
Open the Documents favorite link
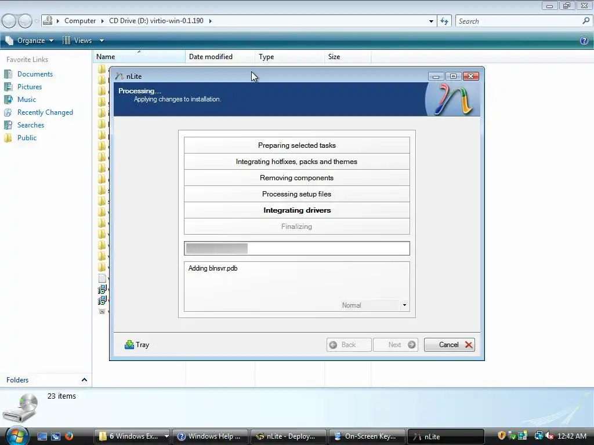click(35, 74)
